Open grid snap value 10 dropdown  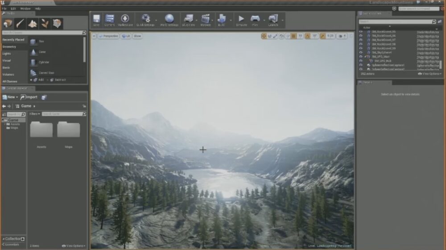tap(300, 36)
